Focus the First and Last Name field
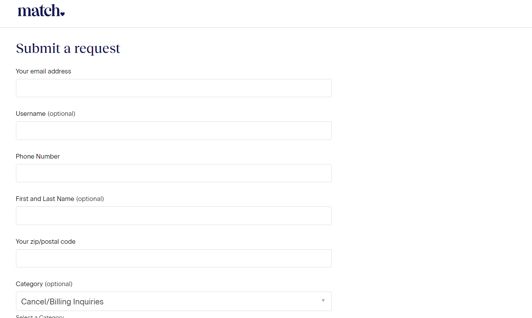Image resolution: width=532 pixels, height=318 pixels. pos(173,216)
